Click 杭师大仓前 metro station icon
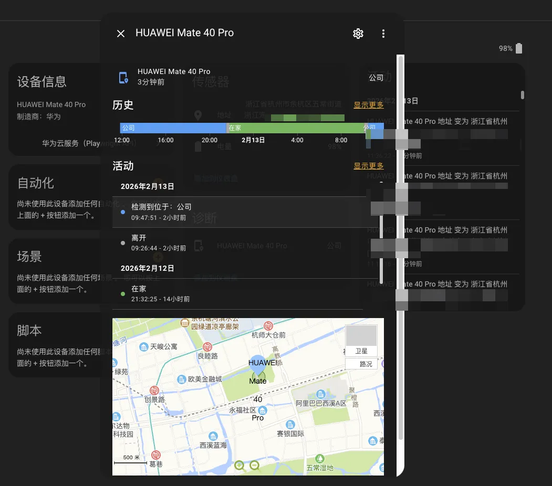 point(268,326)
